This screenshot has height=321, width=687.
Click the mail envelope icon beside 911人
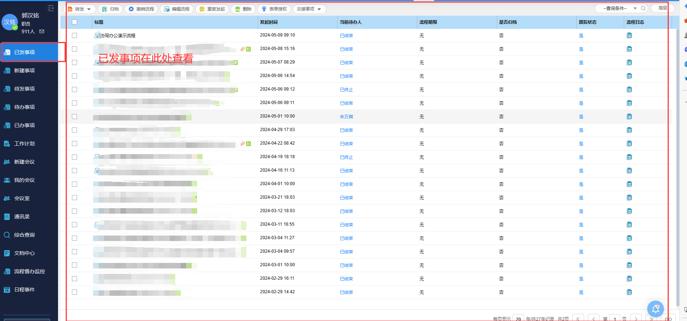coord(42,31)
